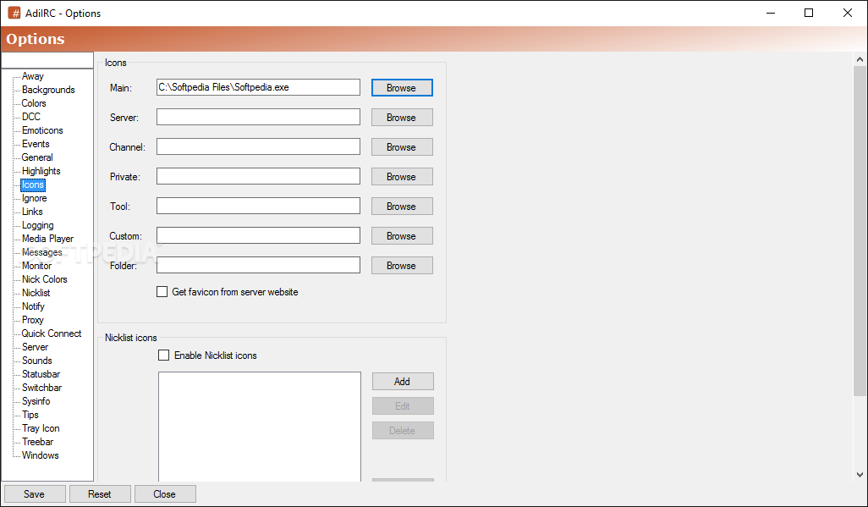Save the options
This screenshot has width=868, height=507.
tap(35, 493)
